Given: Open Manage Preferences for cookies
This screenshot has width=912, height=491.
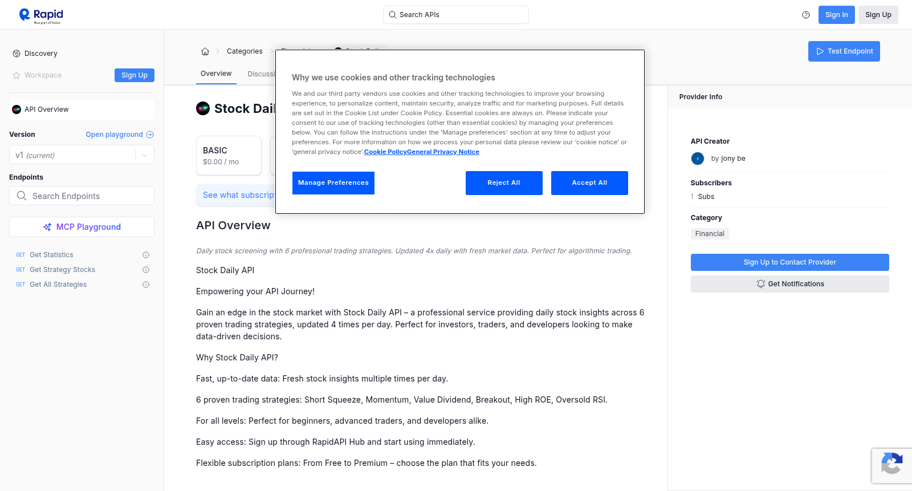Looking at the screenshot, I should click(333, 183).
